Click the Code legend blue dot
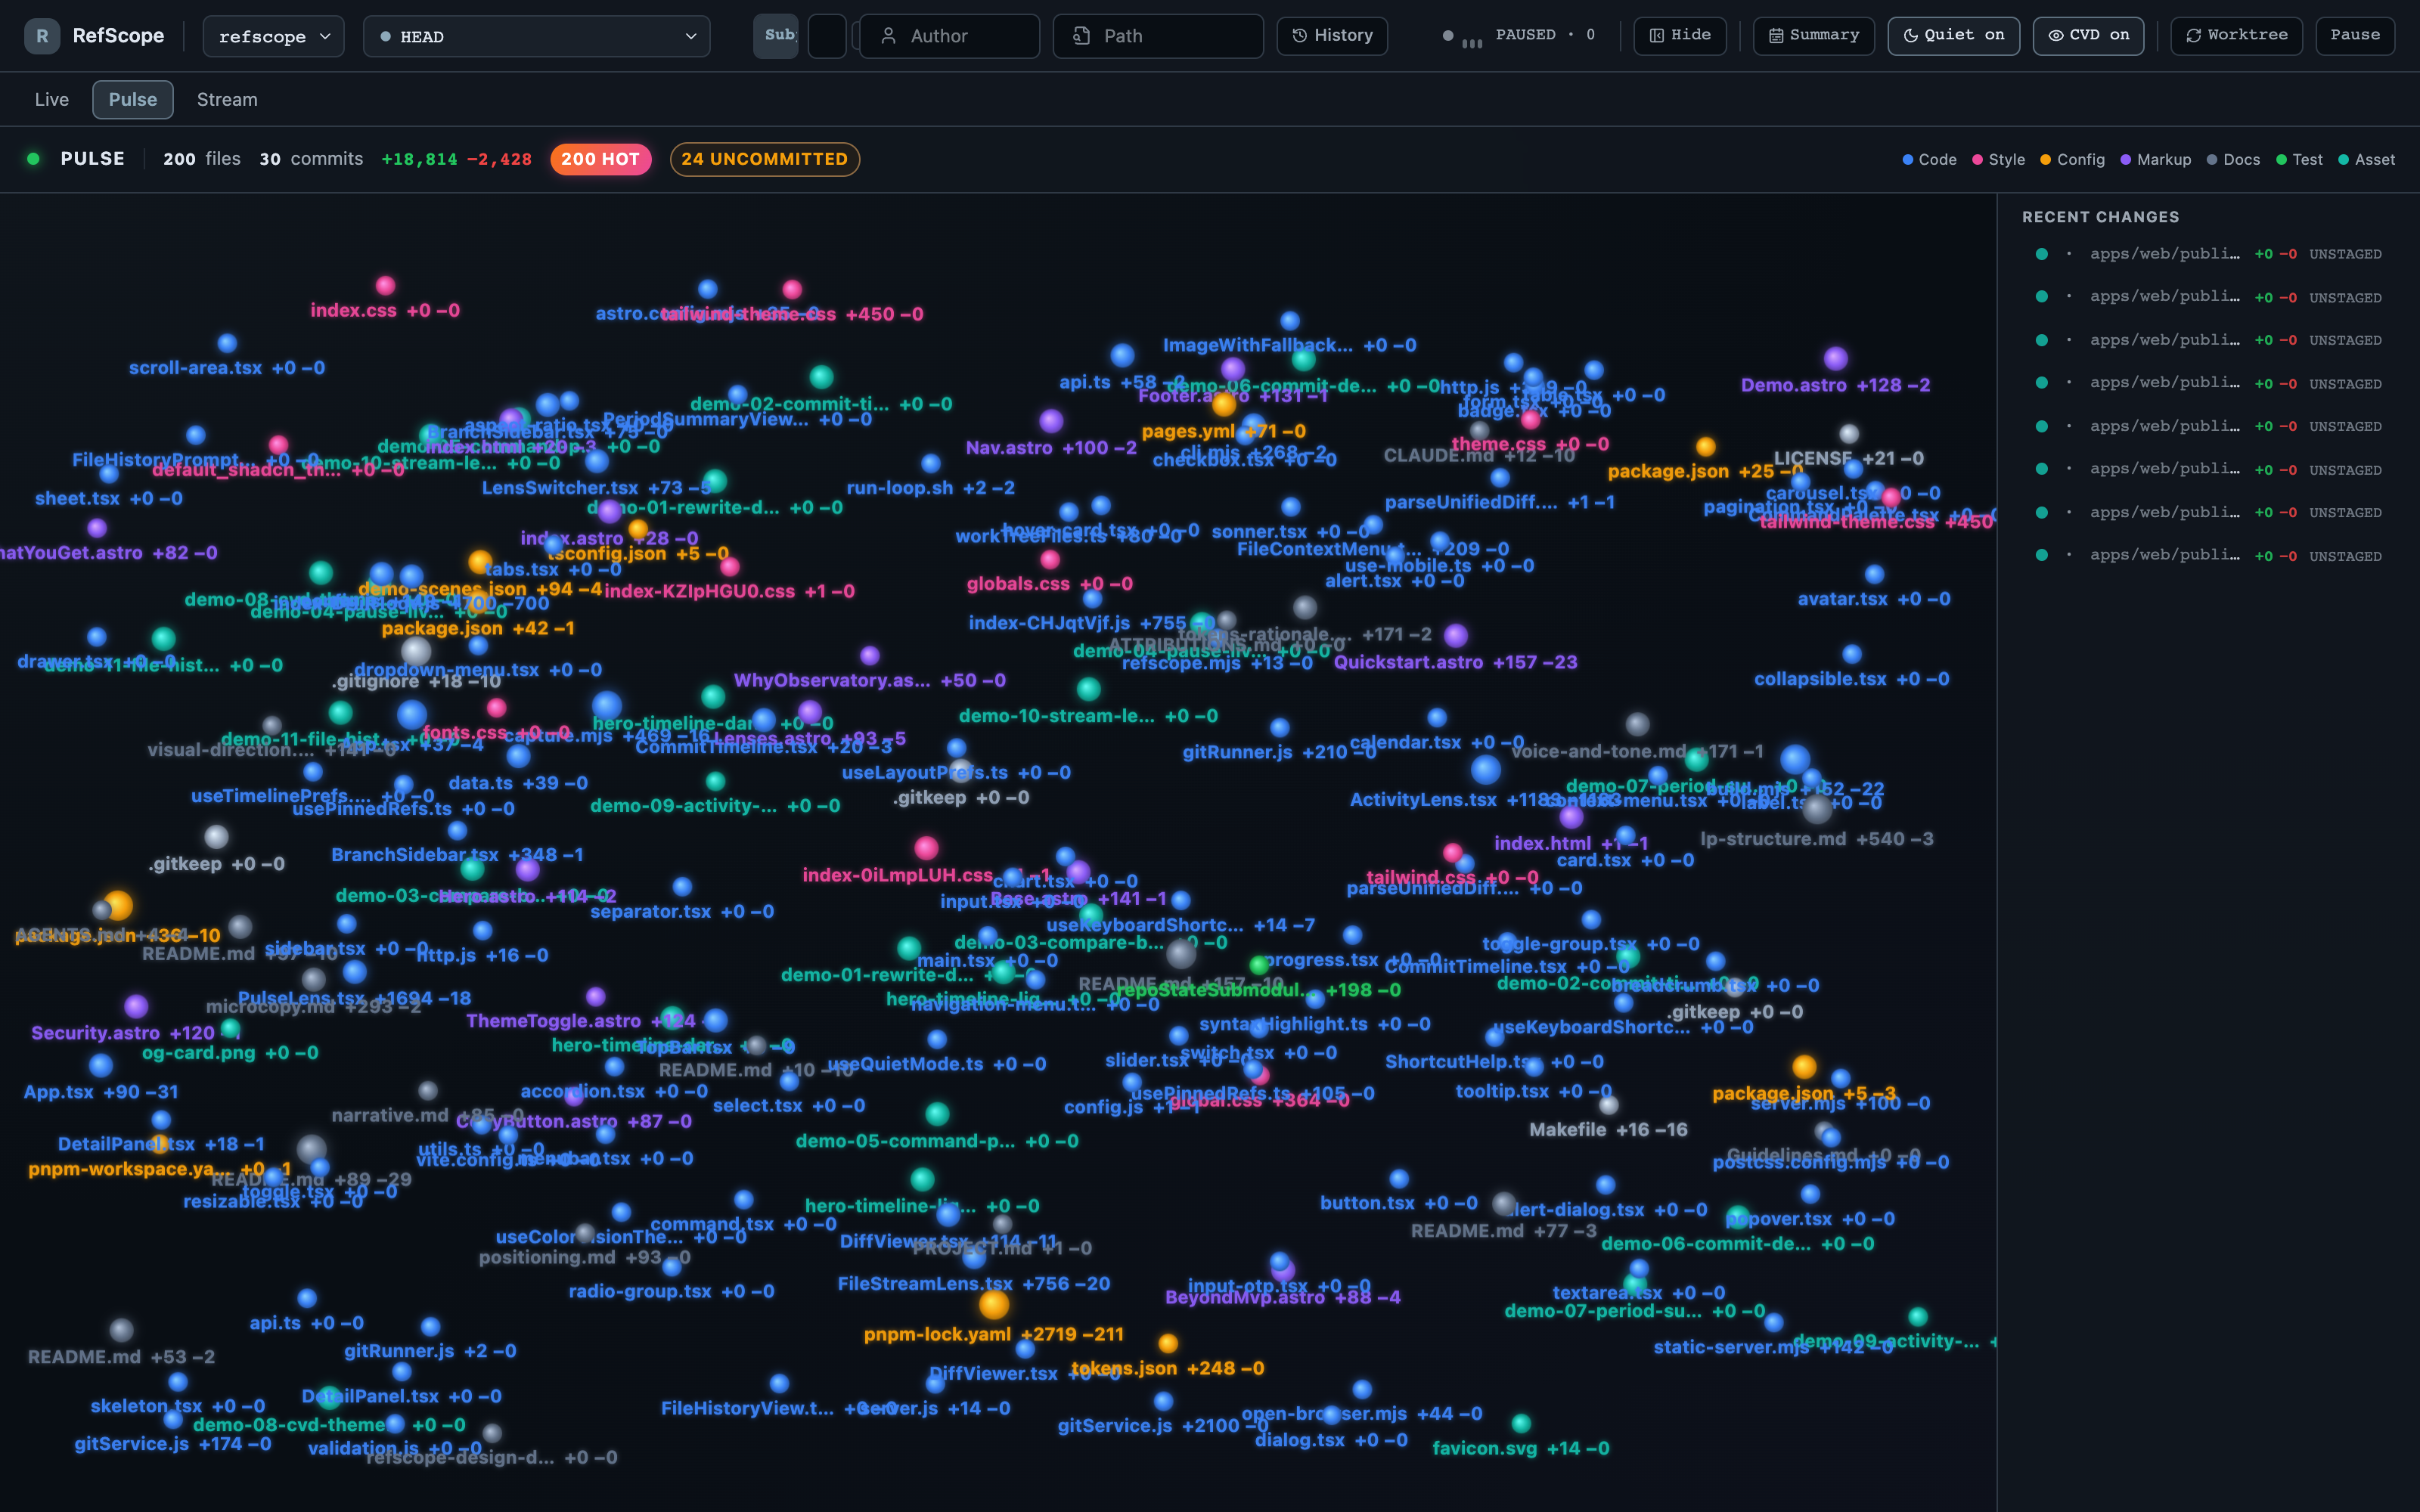Viewport: 2420px width, 1512px height. click(1908, 160)
